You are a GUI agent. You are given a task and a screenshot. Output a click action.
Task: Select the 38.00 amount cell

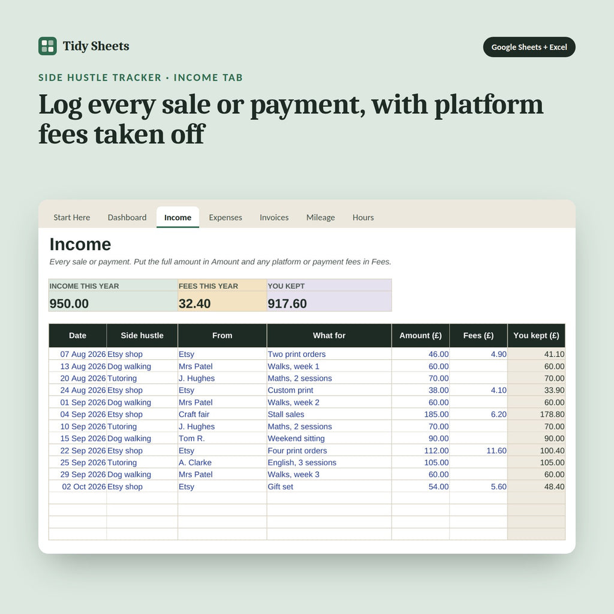[x=420, y=390]
